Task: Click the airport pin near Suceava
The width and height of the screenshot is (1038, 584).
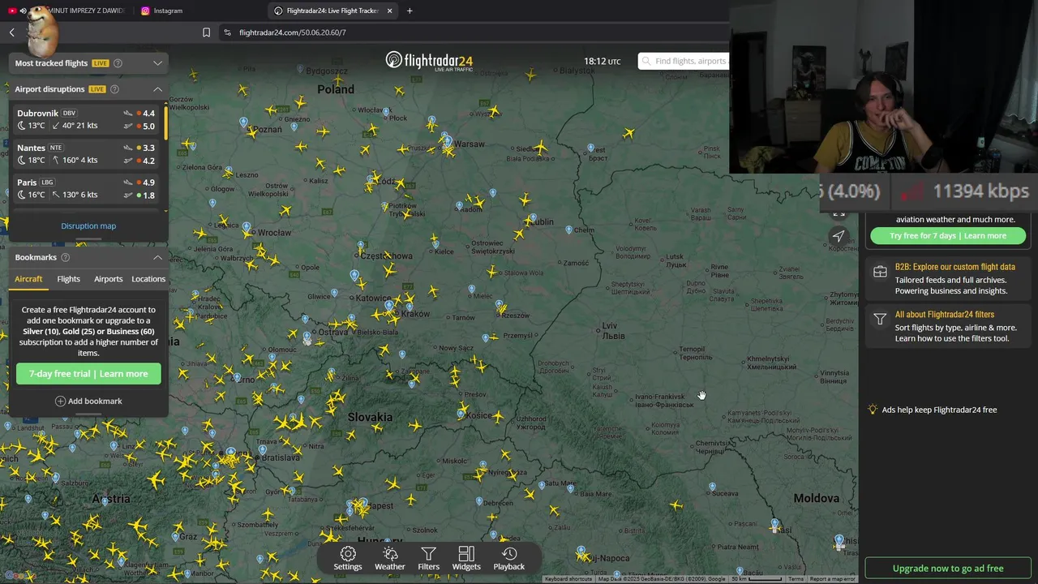Action: click(712, 487)
